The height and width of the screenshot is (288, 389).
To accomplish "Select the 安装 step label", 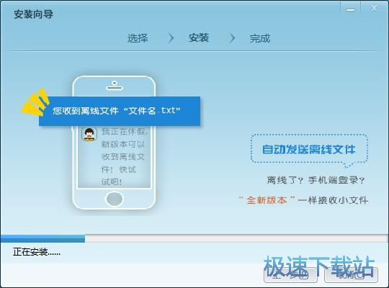I will tap(199, 38).
